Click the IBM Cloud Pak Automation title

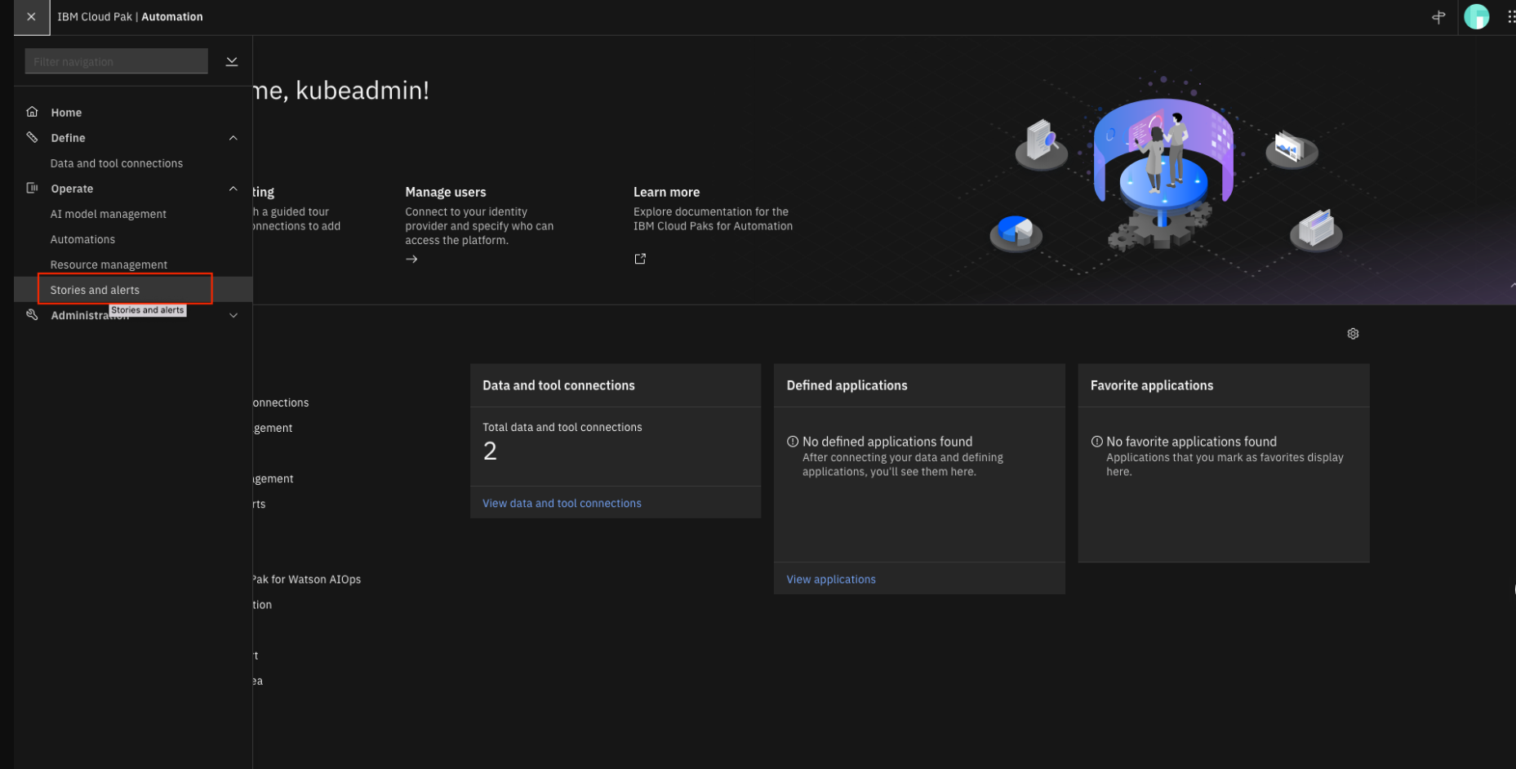(x=130, y=16)
